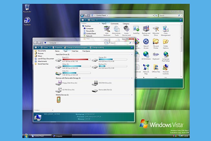Open File and Printer icon
Image resolution: width=211 pixels, height=141 pixels.
point(156,44)
